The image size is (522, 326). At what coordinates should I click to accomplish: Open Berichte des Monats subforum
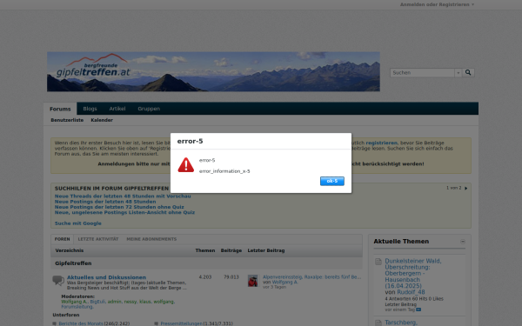(81, 323)
